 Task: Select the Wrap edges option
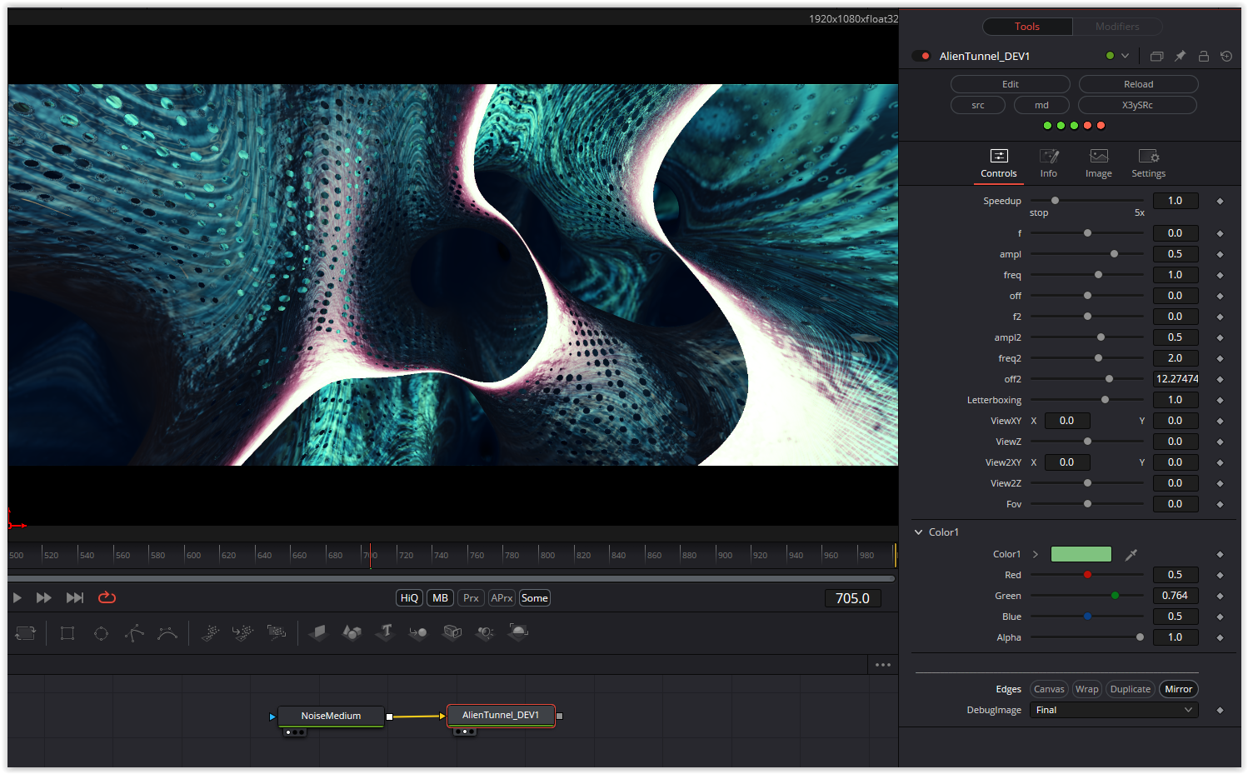point(1086,689)
